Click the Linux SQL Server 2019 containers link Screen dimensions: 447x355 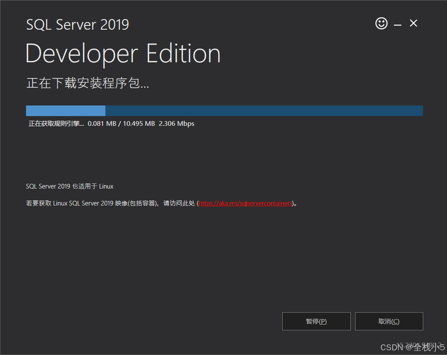(x=245, y=203)
